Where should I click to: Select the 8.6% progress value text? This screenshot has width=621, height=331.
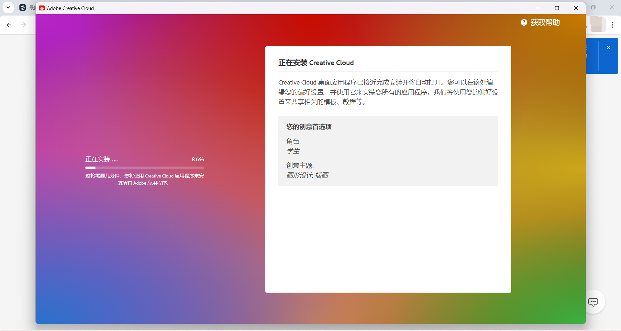(x=198, y=159)
